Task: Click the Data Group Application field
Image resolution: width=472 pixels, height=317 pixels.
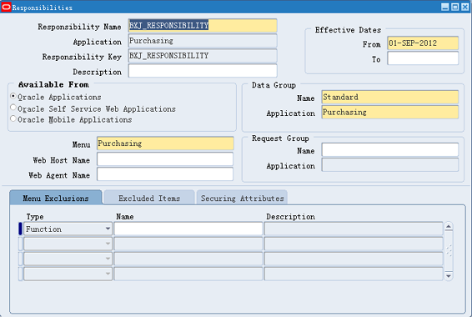Action: click(389, 112)
